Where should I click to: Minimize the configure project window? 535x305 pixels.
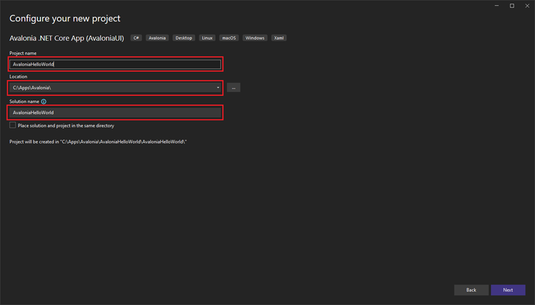(x=497, y=6)
